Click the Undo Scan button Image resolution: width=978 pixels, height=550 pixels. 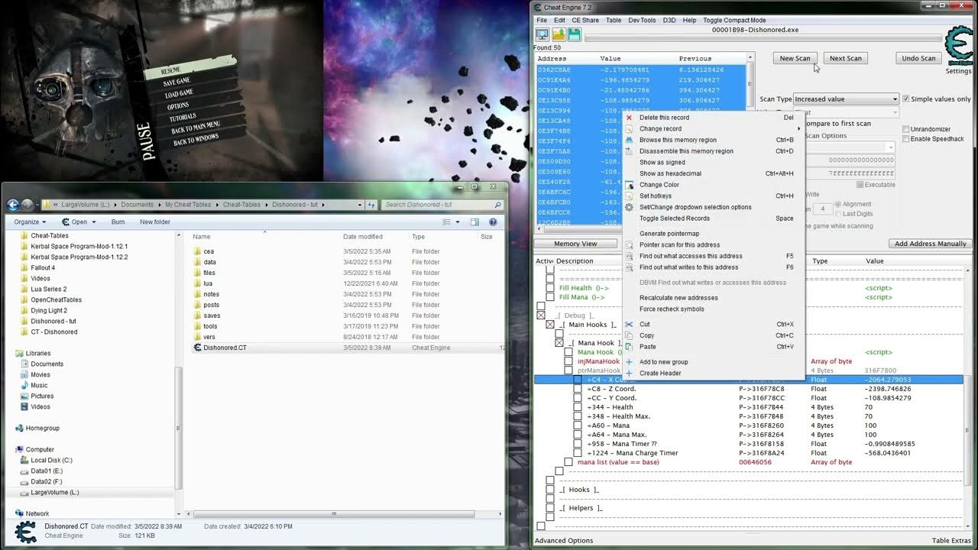918,58
